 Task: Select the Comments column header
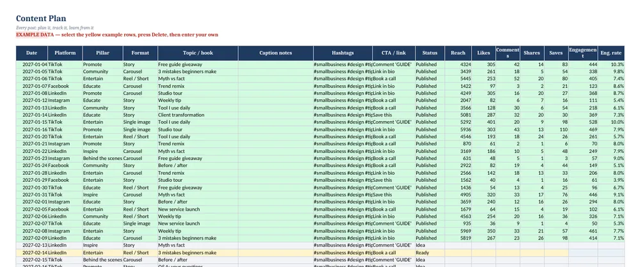point(508,53)
